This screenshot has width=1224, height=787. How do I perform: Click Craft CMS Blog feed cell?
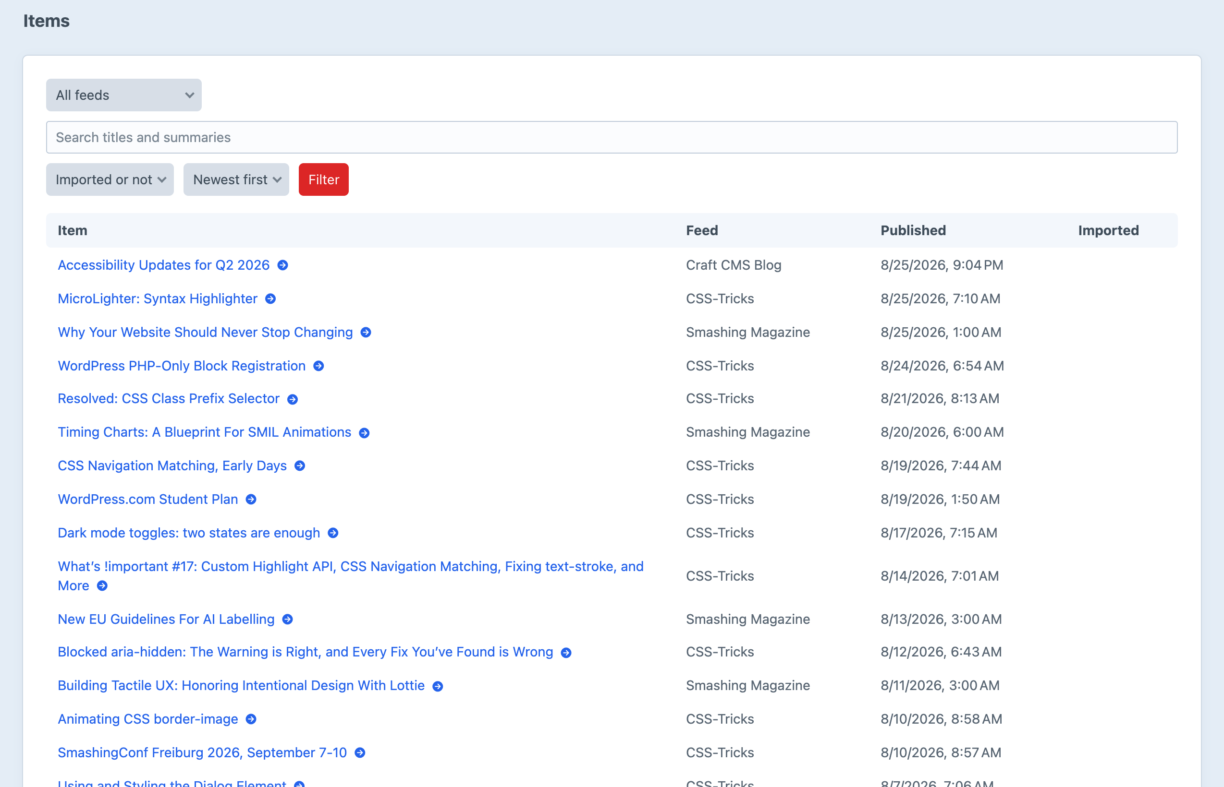tap(734, 265)
